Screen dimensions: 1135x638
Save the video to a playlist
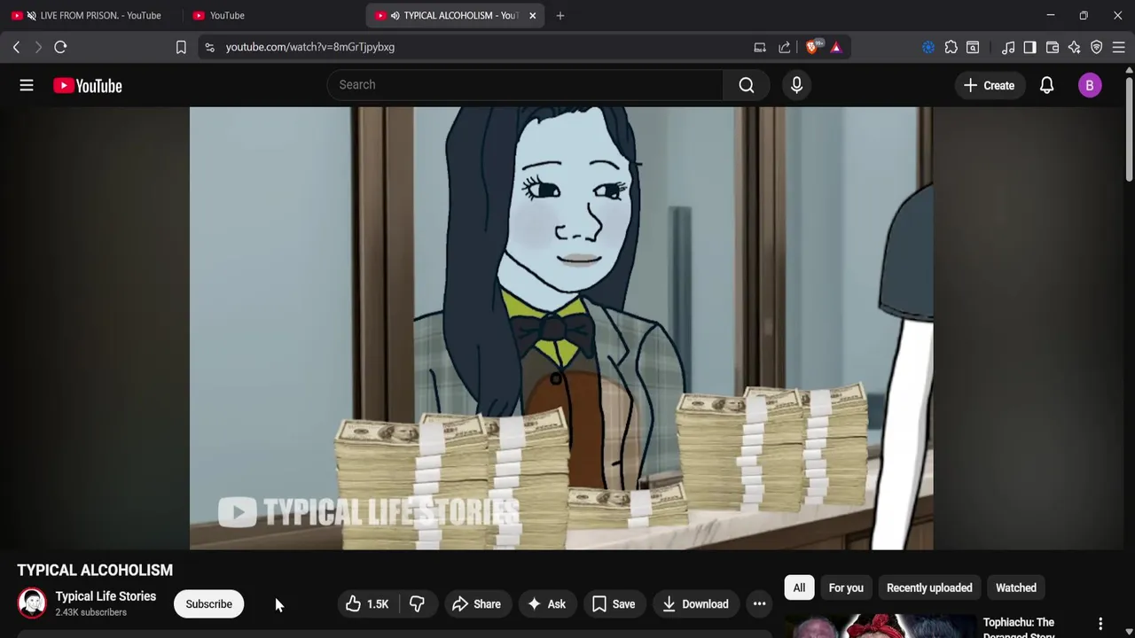pyautogui.click(x=614, y=604)
